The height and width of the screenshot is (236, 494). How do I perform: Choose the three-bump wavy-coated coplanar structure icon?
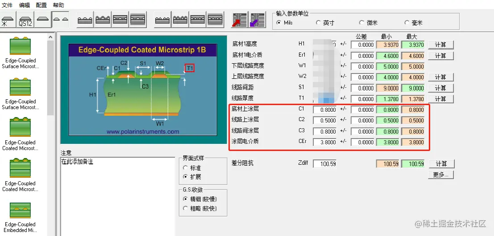pyautogui.click(x=103, y=20)
